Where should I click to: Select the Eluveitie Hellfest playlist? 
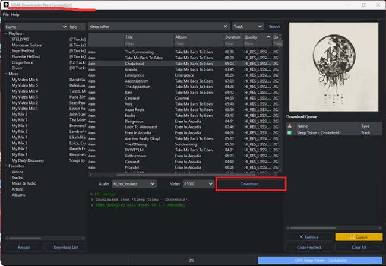coord(26,56)
